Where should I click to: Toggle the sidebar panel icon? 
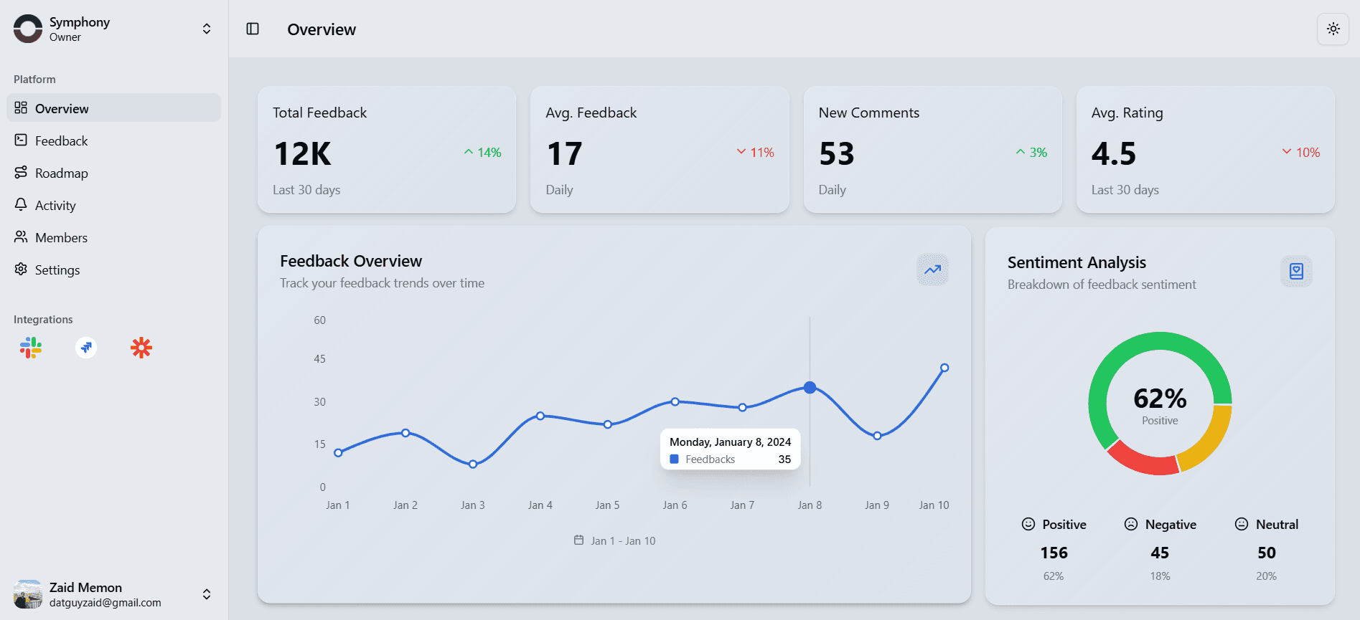[x=253, y=29]
